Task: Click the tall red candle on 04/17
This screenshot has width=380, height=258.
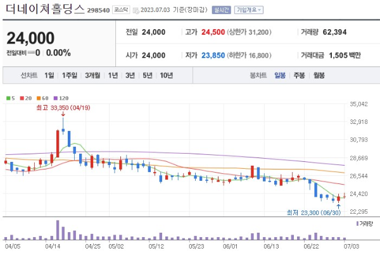Action: (x=58, y=144)
